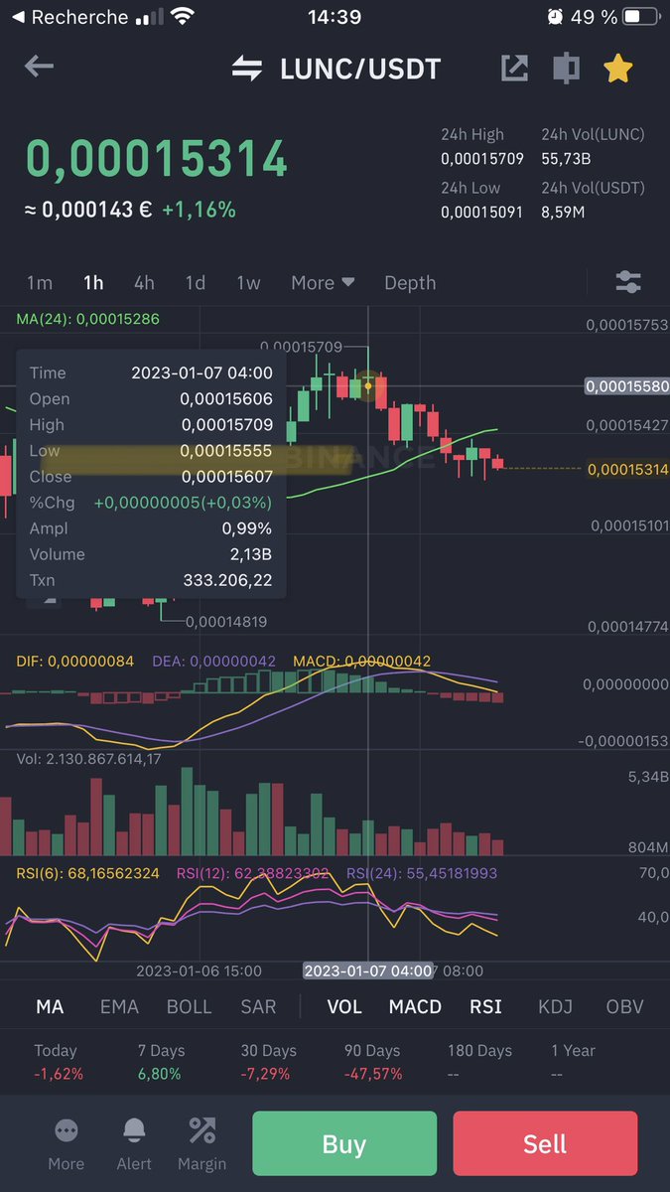Tap the swap arrows beside LUNC/USDT
This screenshot has width=670, height=1192.
(247, 68)
